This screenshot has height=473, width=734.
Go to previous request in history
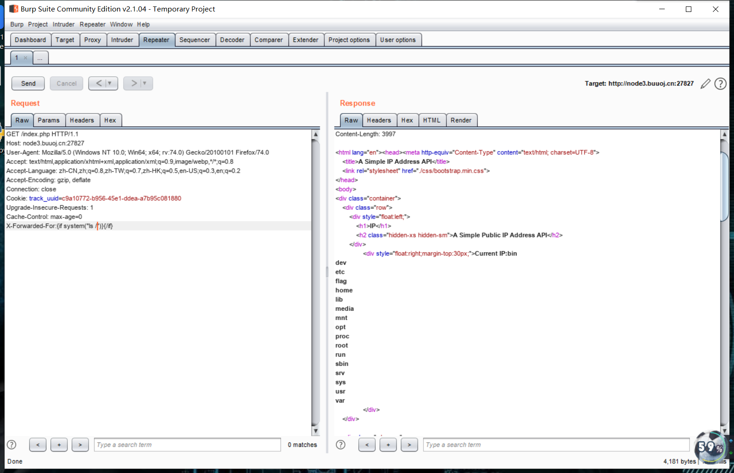pyautogui.click(x=99, y=83)
